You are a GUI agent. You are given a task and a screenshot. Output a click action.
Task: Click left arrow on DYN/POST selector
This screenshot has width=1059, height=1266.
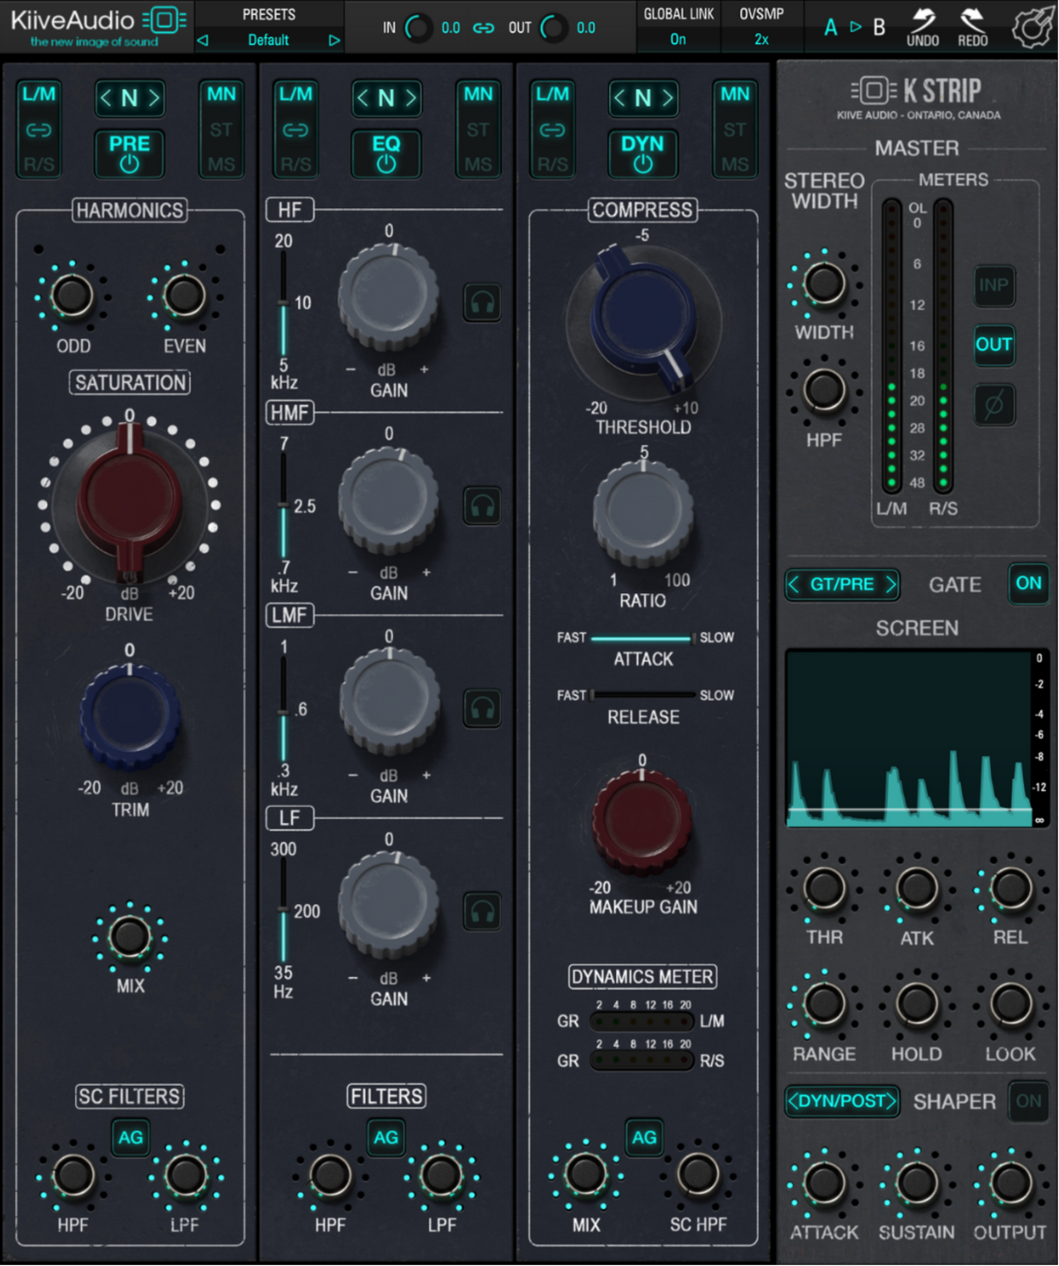tap(792, 1101)
